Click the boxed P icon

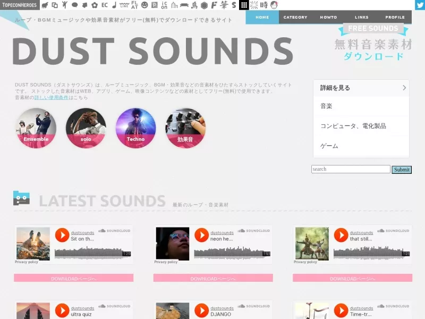point(154,5)
